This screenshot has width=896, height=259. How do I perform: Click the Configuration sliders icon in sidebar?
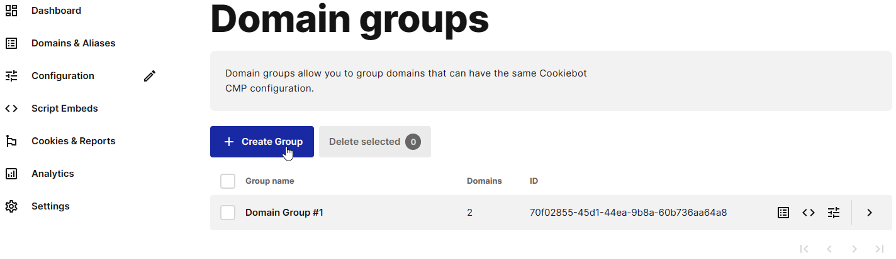point(11,76)
